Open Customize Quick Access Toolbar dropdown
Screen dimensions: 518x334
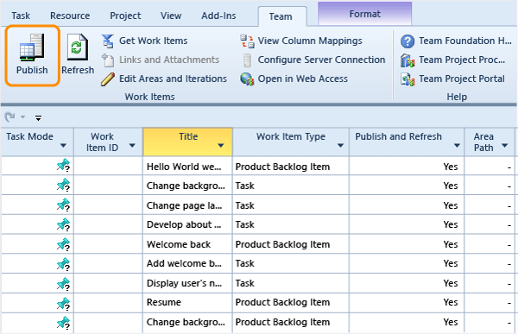point(38,117)
